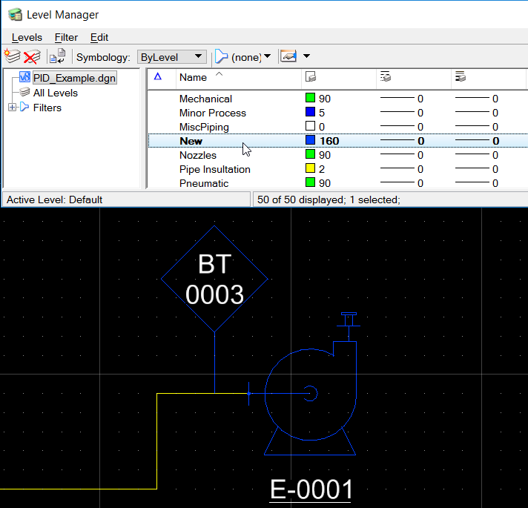The height and width of the screenshot is (508, 528).
Task: Click the level display properties icon
Action: [x=287, y=57]
